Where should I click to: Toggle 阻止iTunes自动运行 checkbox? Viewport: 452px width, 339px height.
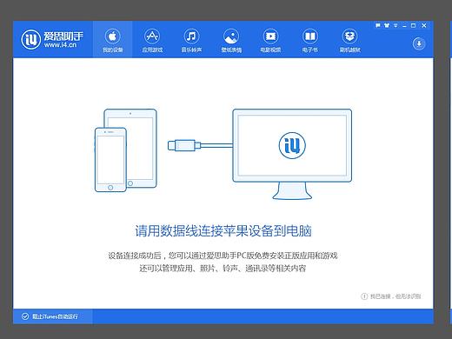(25, 316)
